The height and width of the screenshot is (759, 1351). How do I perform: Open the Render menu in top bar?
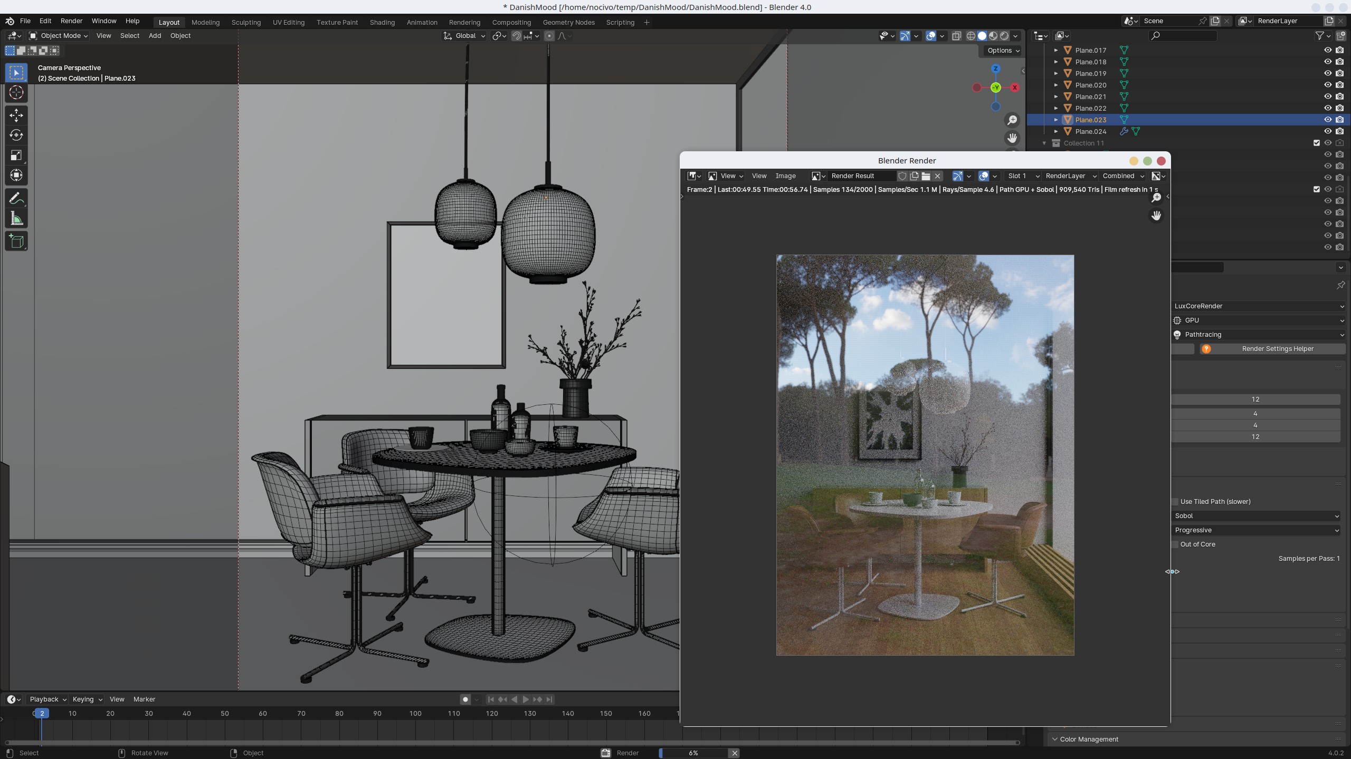click(x=71, y=21)
